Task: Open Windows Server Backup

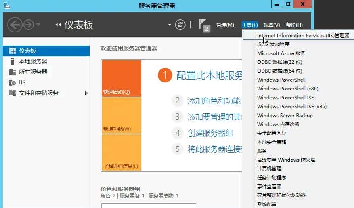Action: pos(285,116)
